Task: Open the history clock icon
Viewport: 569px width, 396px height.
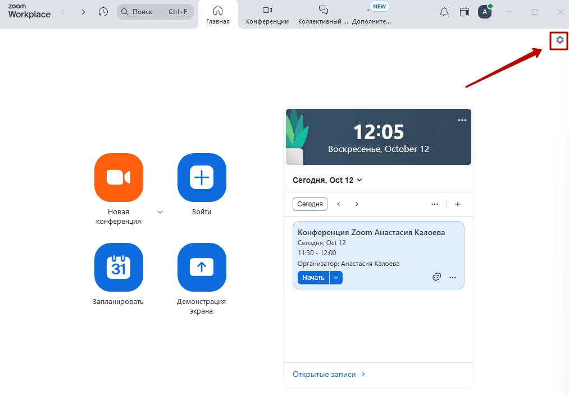Action: coord(103,12)
